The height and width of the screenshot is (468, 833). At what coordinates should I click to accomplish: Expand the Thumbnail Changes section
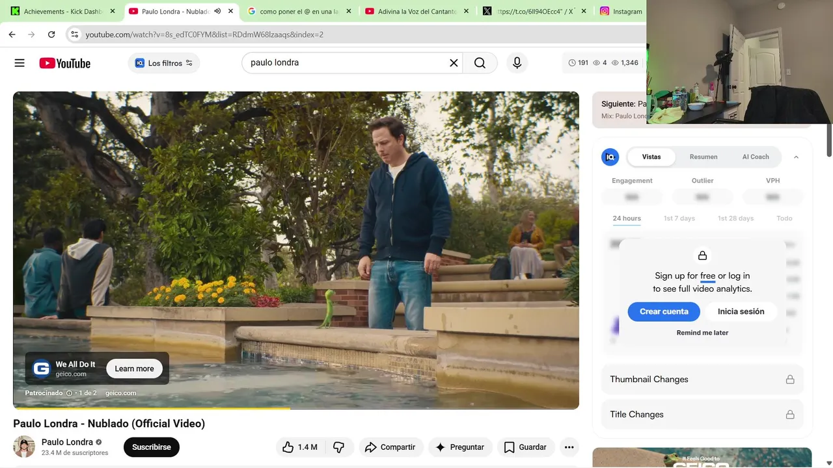(x=702, y=380)
